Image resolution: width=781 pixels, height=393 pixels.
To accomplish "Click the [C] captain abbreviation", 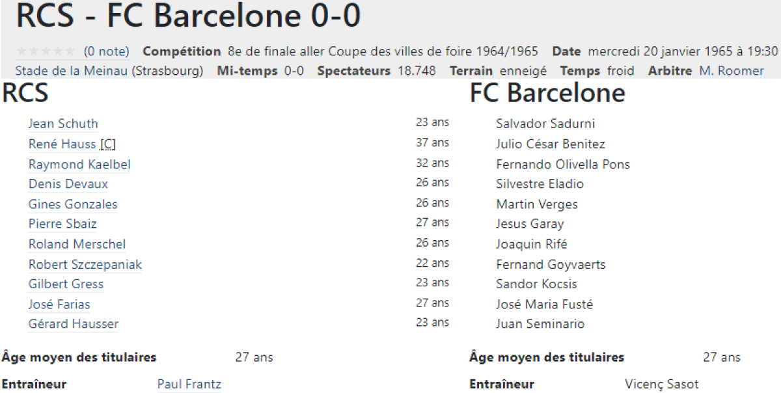I will 108,144.
